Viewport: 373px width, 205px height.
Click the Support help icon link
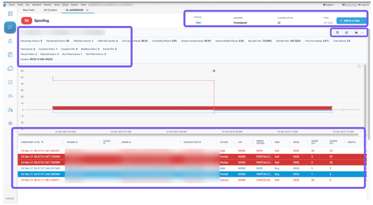click(328, 5)
